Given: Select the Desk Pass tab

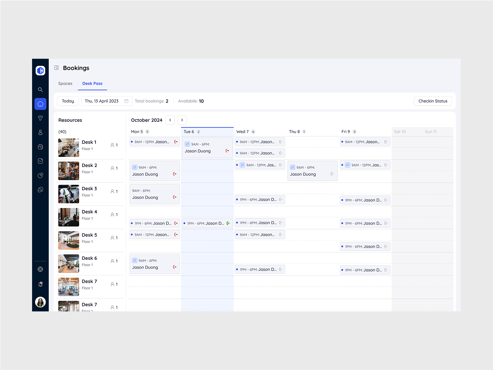Looking at the screenshot, I should 92,83.
